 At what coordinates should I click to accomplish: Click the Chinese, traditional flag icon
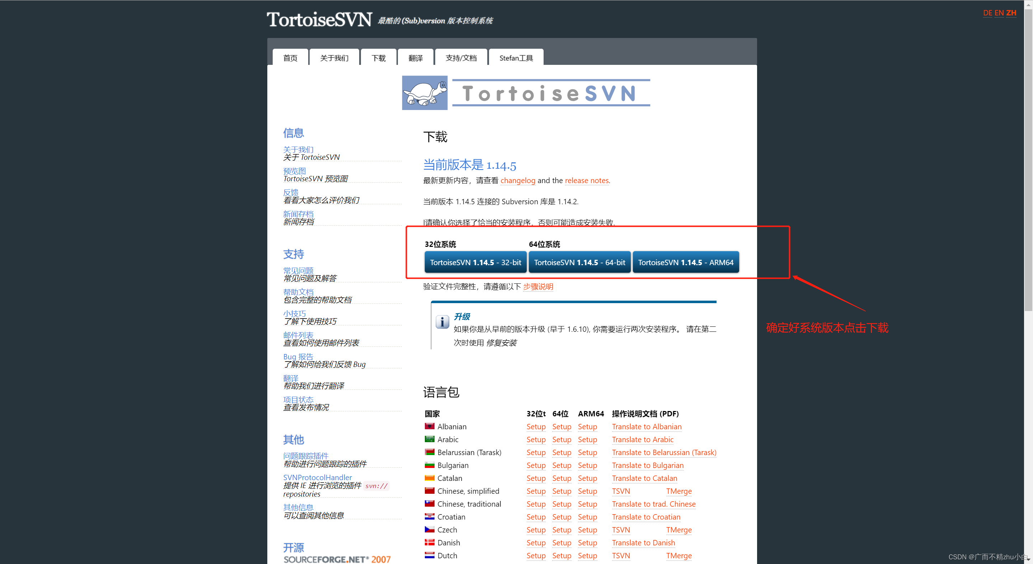click(x=429, y=503)
